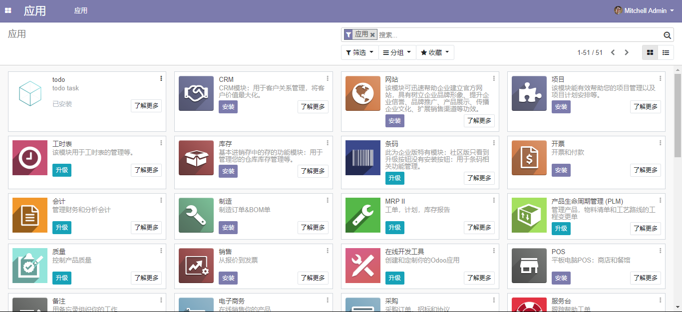Install the 销售 module

228,278
